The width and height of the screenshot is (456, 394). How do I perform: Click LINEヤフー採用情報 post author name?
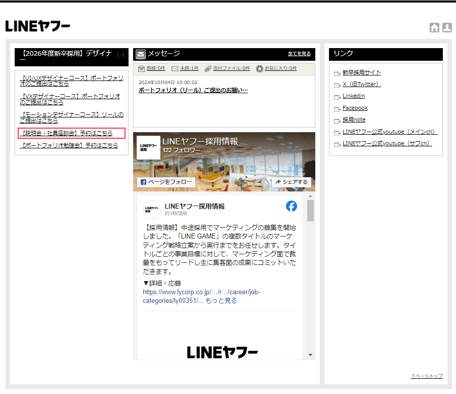(194, 206)
